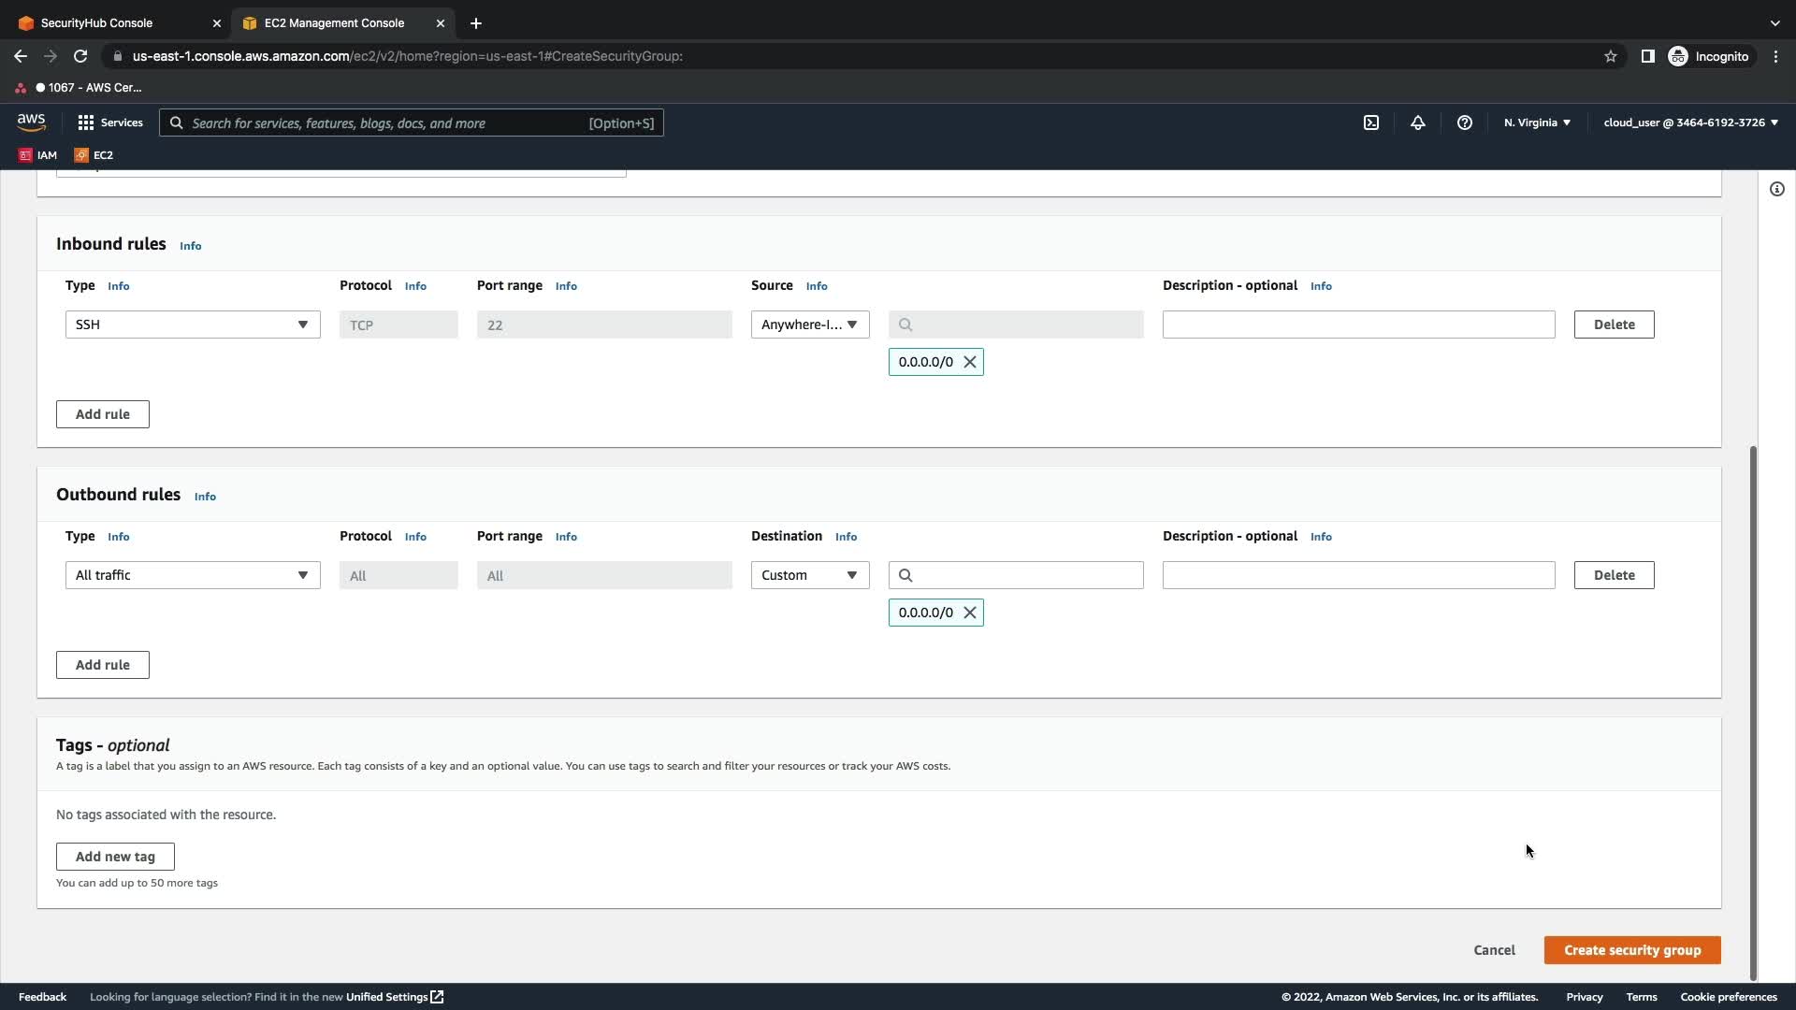Screen dimensions: 1796x1010
Task: Click the AWS logo home icon
Action: 31,123
